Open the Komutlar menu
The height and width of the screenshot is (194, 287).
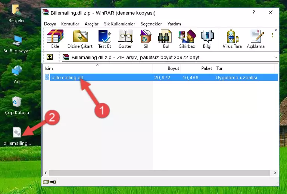pyautogui.click(x=70, y=24)
